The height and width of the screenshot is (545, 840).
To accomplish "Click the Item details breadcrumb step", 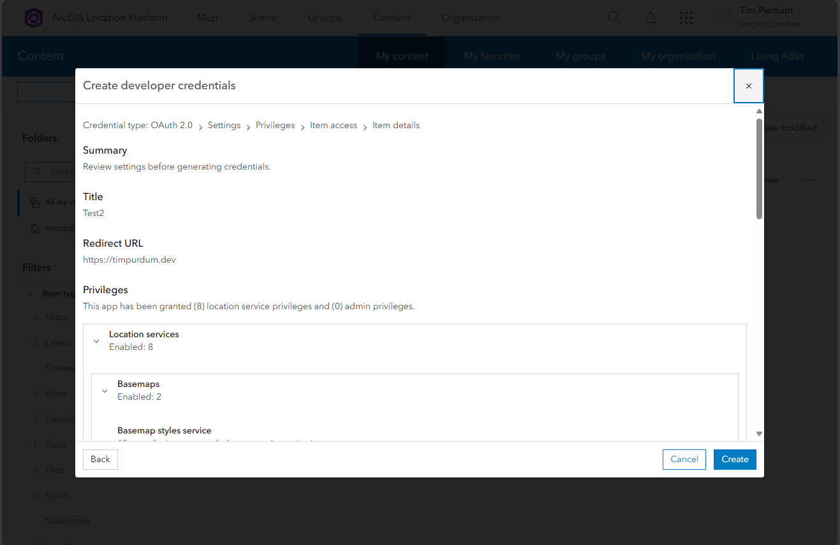I will pos(396,126).
